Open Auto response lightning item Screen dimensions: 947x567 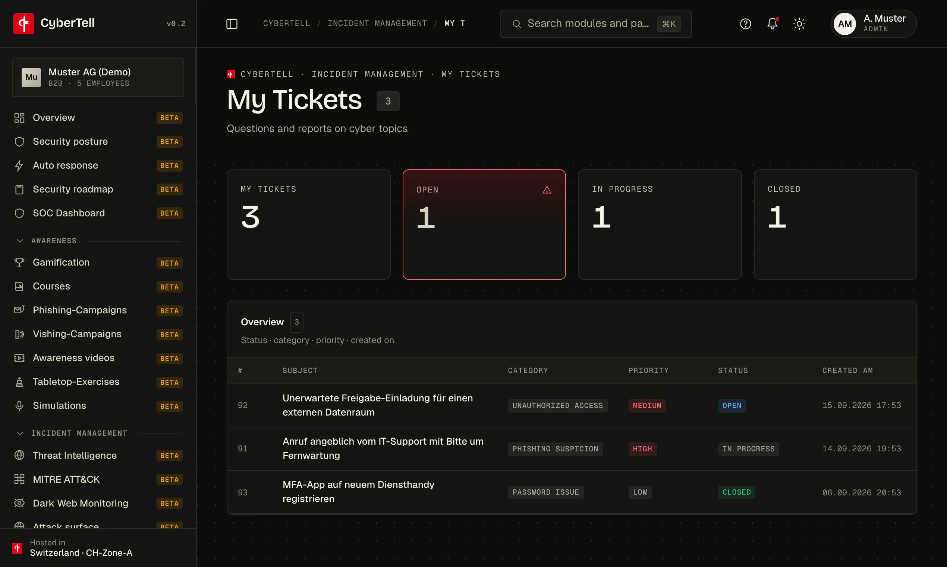pyautogui.click(x=98, y=166)
